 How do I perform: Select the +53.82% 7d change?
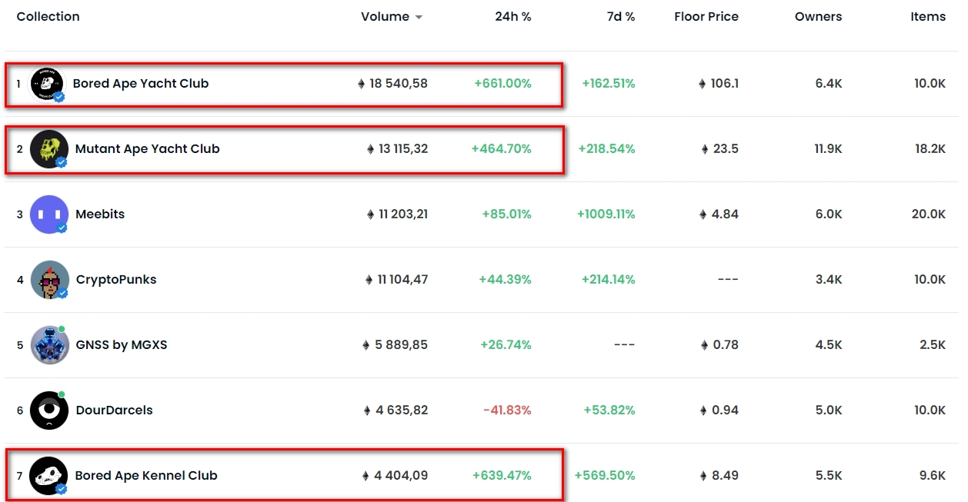coord(610,410)
